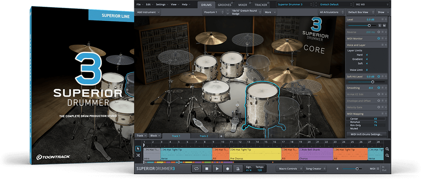Toggle MIDI Monitor power button
Image resolution: width=421 pixels, height=179 pixels.
[x=379, y=38]
